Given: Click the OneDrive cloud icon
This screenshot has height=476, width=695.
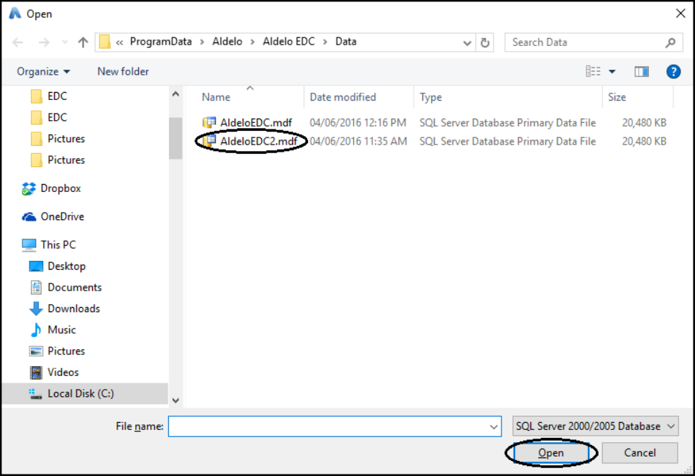Looking at the screenshot, I should (x=29, y=217).
